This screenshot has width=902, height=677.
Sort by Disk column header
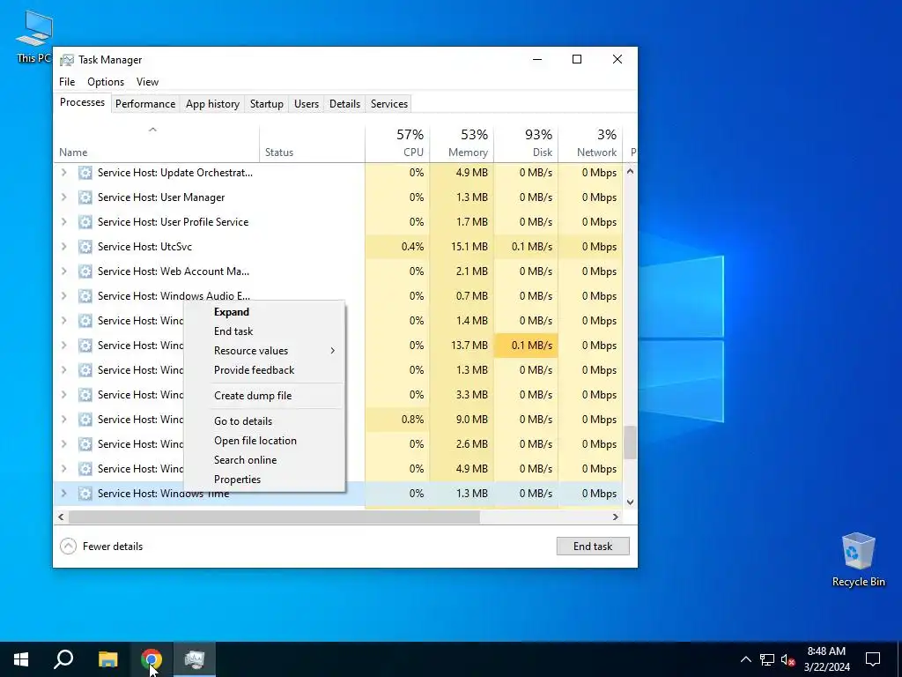click(x=527, y=144)
